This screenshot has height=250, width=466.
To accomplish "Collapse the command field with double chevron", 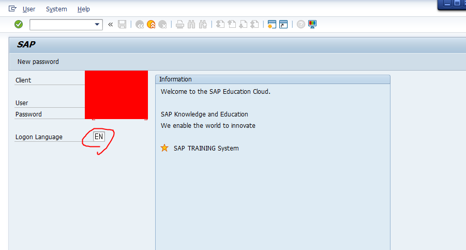I will point(111,25).
